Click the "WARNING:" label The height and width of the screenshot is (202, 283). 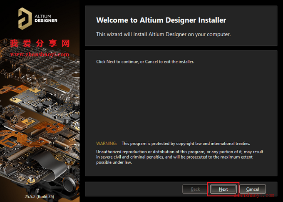tap(107, 144)
